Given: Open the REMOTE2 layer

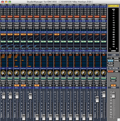Looking at the screenshot, I should 116,60.
